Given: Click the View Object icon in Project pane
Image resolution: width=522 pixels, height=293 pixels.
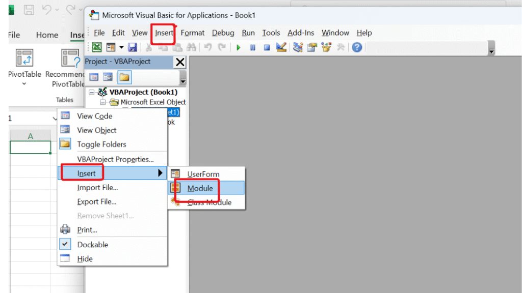Looking at the screenshot, I should (108, 77).
